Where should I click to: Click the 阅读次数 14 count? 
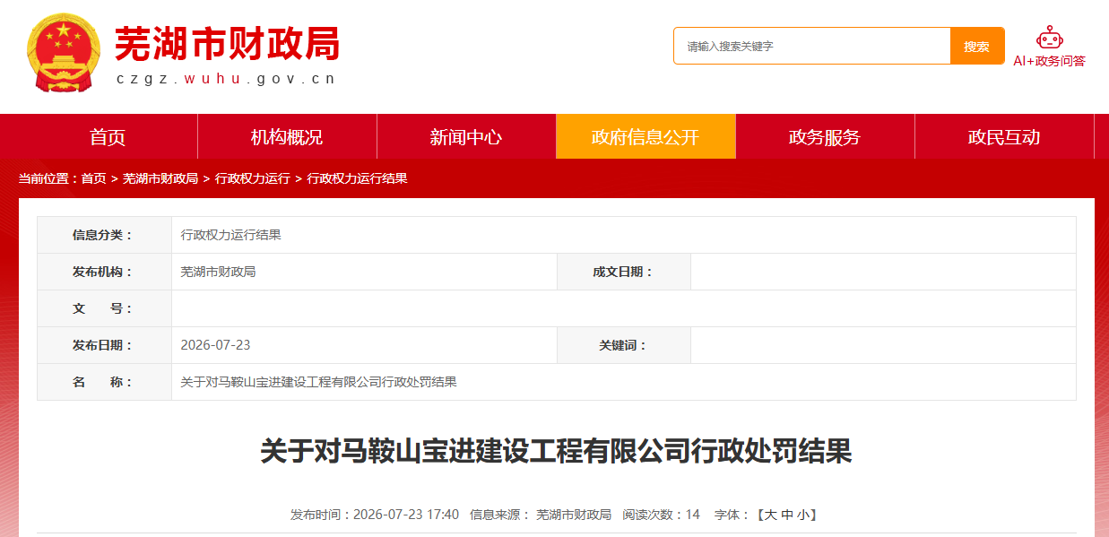[662, 515]
